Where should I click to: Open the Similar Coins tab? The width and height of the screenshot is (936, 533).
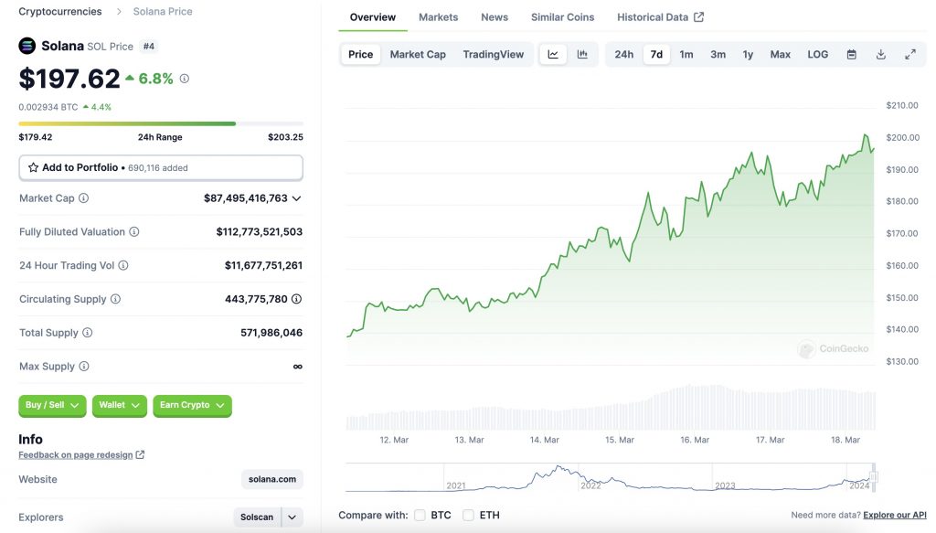[x=562, y=17]
